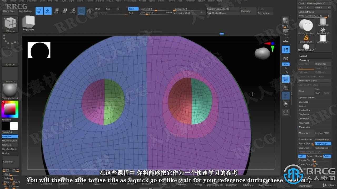Viewport: 337px width, 189px height.
Task: Toggle Zadd mode
Action: tap(133, 9)
